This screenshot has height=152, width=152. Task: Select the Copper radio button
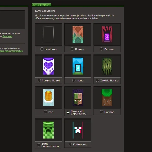(x=72, y=49)
